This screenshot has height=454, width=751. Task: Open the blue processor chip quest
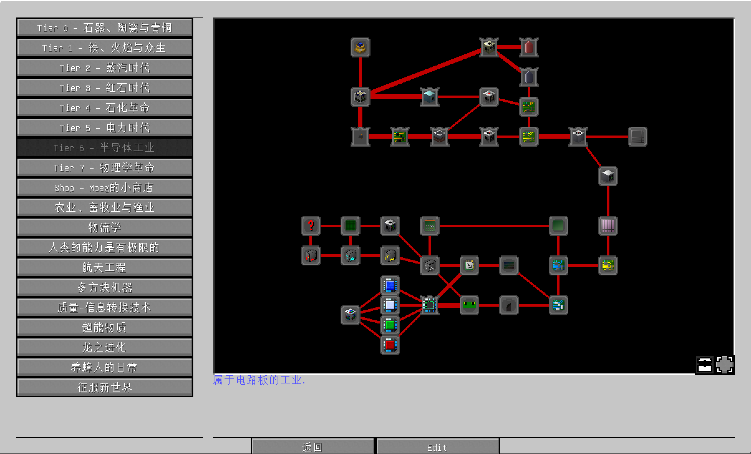point(390,285)
